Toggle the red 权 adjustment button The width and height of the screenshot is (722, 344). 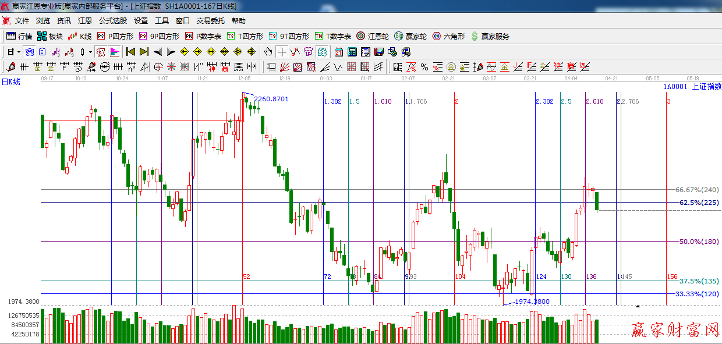click(101, 52)
